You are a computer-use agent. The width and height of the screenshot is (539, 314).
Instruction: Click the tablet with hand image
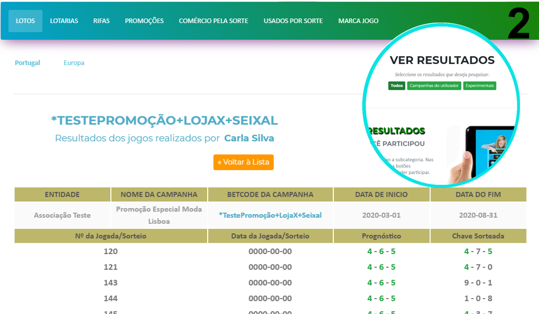pos(482,154)
